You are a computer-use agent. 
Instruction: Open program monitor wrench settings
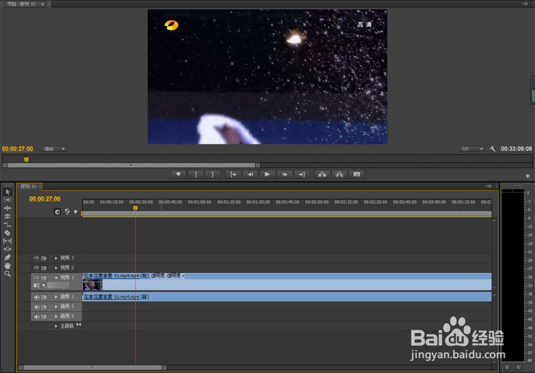[x=492, y=149]
